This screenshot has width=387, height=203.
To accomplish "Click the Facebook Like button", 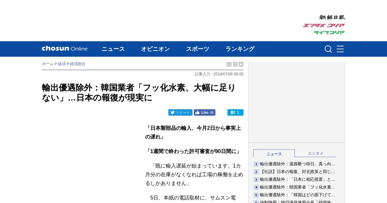I will pyautogui.click(x=204, y=112).
